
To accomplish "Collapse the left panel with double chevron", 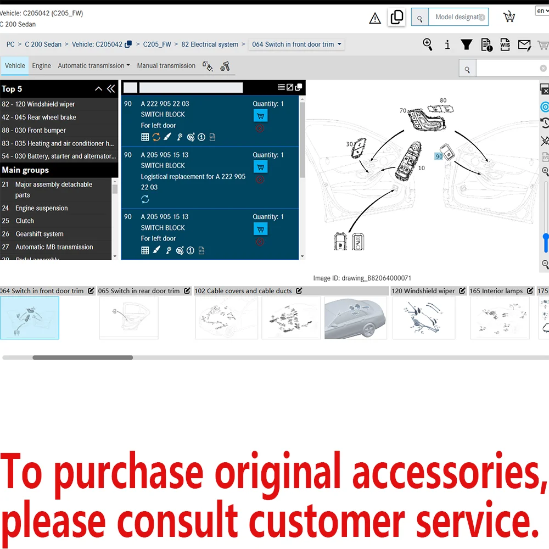I will (x=111, y=88).
